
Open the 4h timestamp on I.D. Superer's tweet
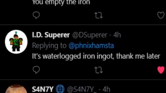tap(117, 35)
